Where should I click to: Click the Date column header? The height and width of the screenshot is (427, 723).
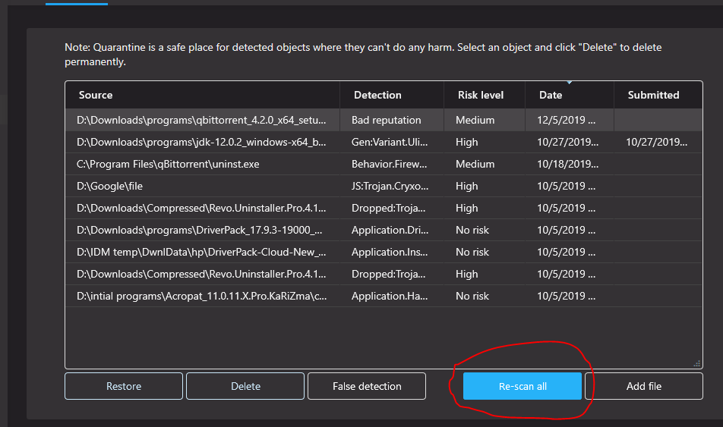click(551, 95)
